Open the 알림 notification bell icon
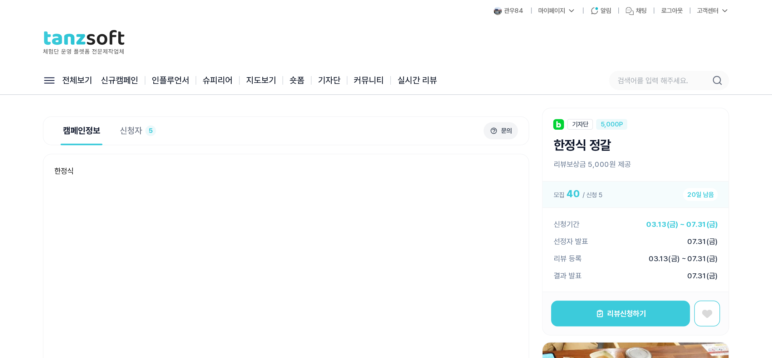The height and width of the screenshot is (358, 772). (x=594, y=11)
